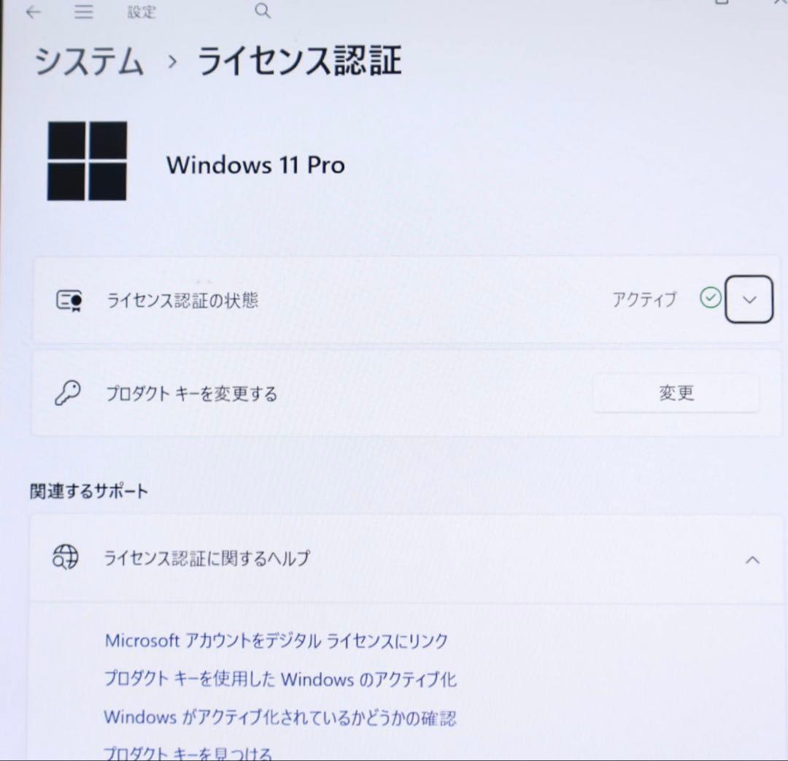Click the システム breadcrumb link

89,61
